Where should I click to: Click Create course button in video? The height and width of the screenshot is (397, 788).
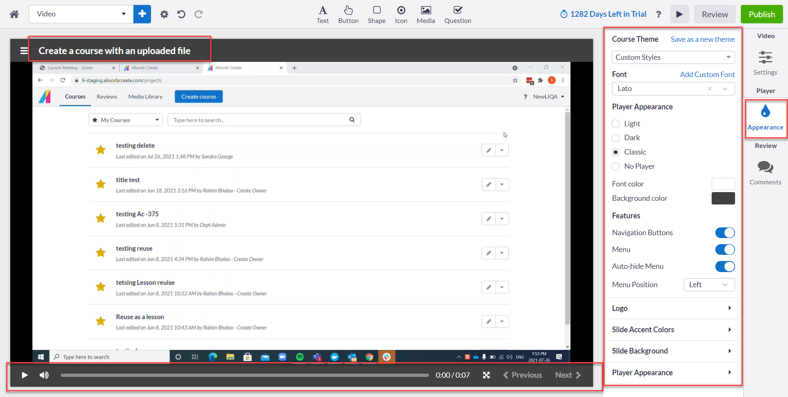pos(199,97)
